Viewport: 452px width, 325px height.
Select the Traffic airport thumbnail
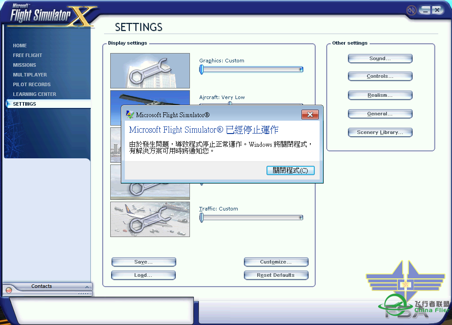pyautogui.click(x=150, y=219)
